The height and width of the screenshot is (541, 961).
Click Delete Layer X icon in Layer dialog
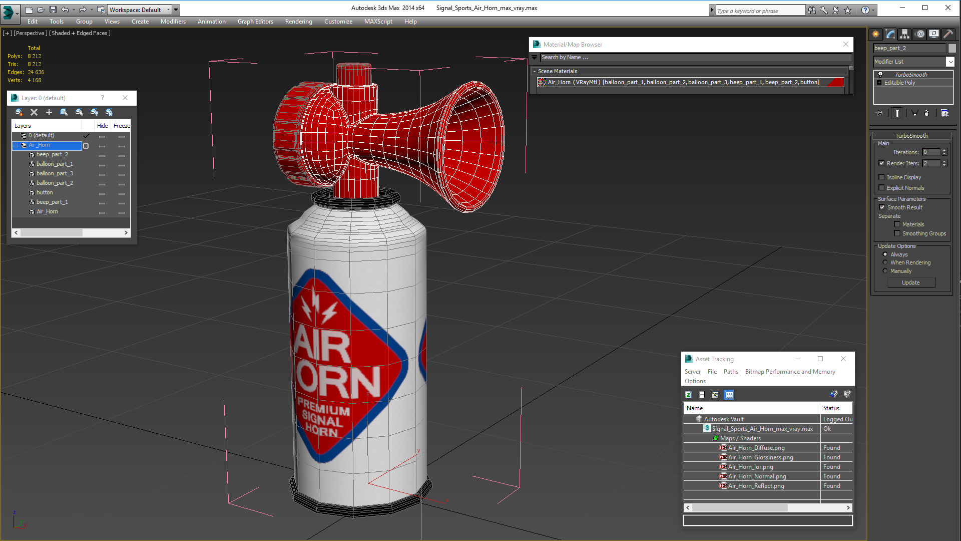pos(34,112)
